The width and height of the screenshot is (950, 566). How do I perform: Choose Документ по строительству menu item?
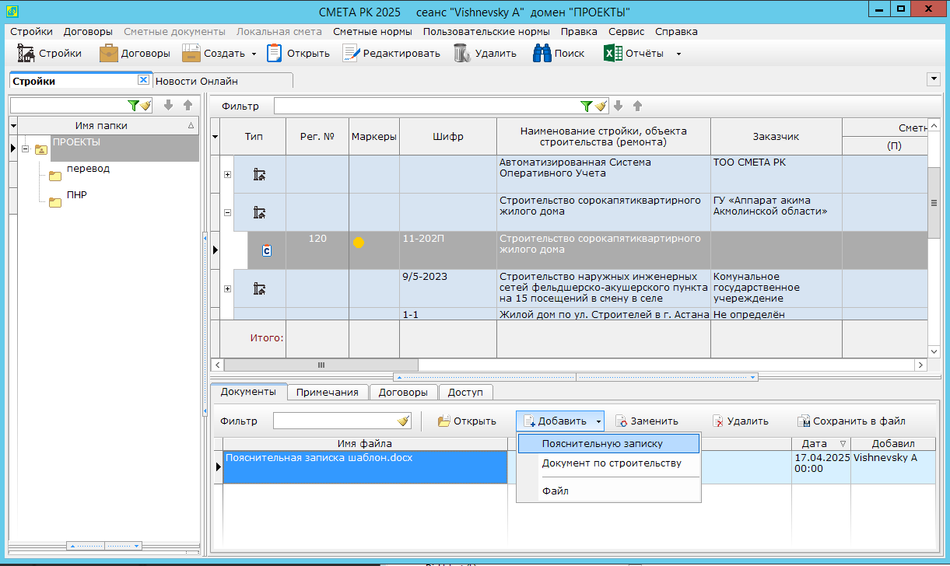pos(611,463)
